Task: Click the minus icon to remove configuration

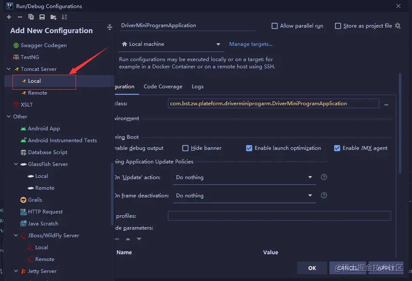Action: click(20, 17)
